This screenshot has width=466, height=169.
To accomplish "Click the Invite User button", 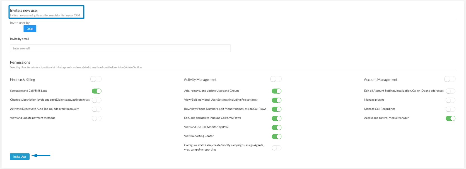I will [20, 156].
